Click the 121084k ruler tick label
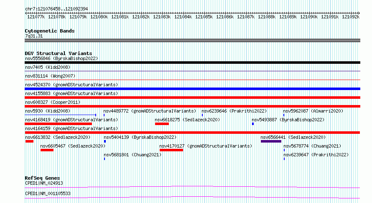 [183, 17]
